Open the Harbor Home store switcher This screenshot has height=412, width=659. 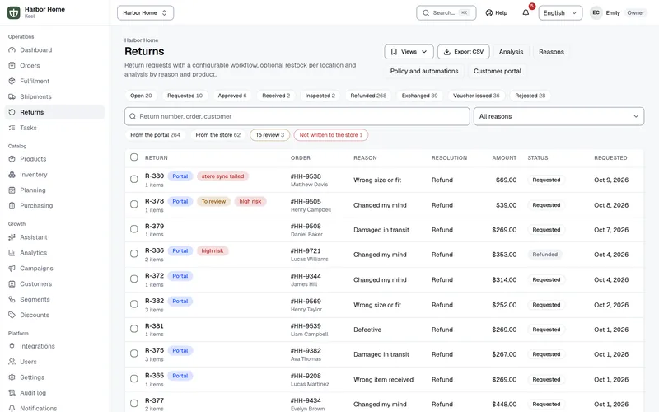coord(146,12)
